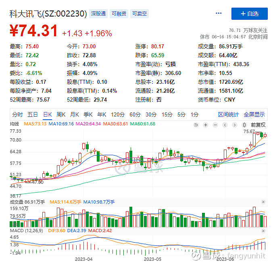Viewport: 273px width, 264px height.
Task: Click the MA5:73.13 legend label
Action: coord(35,124)
